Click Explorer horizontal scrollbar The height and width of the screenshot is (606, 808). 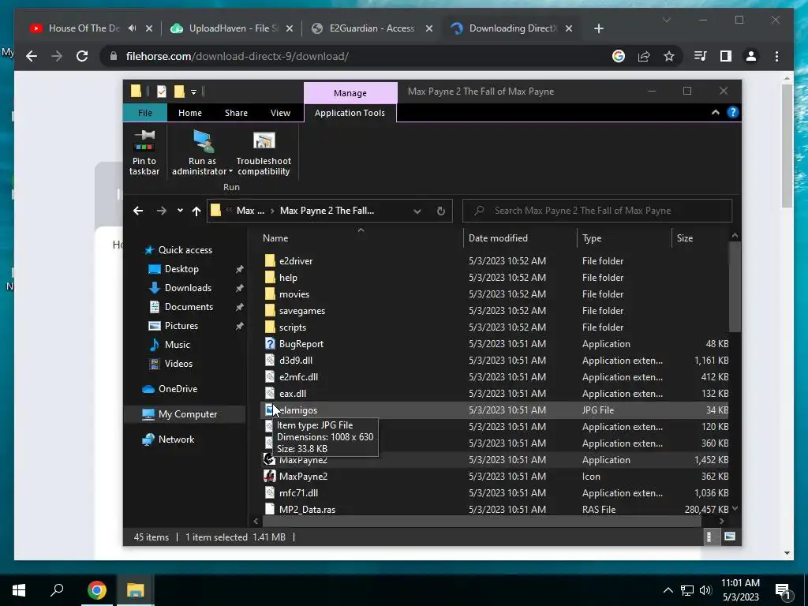click(x=481, y=521)
